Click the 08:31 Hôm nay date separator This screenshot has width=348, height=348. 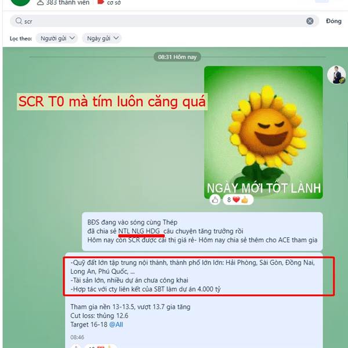point(177,57)
